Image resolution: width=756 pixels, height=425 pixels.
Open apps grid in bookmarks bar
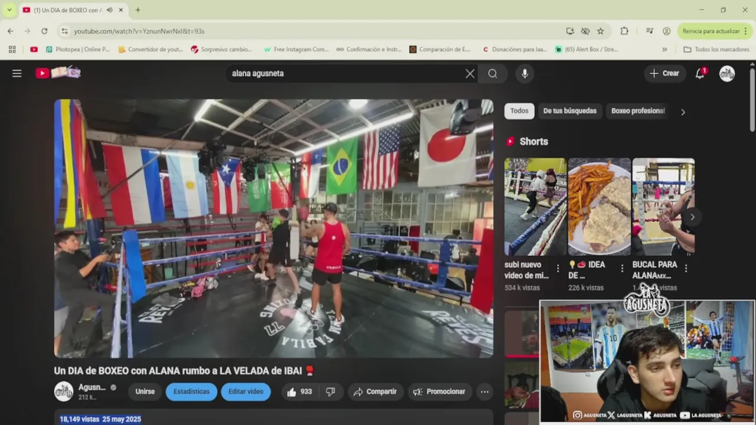tap(12, 50)
